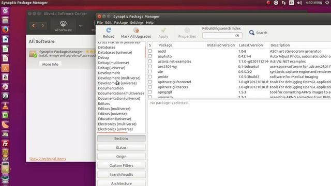Click the Reload toolbar icon
Screen dimensions: 331x186
[x=109, y=30]
